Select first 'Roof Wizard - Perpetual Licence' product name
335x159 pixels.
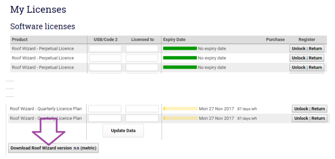pyautogui.click(x=43, y=48)
